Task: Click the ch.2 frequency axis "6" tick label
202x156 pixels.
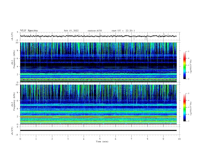Action: pyautogui.click(x=18, y=101)
